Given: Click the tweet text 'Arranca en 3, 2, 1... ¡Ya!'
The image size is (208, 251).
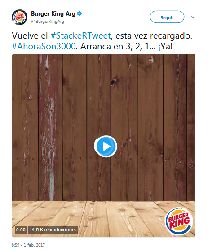Looking at the screenshot, I should 127,47.
